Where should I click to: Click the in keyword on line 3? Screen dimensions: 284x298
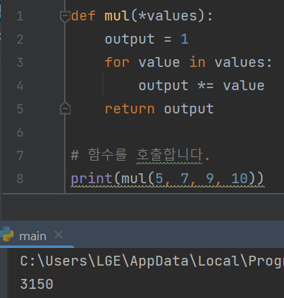coord(197,63)
